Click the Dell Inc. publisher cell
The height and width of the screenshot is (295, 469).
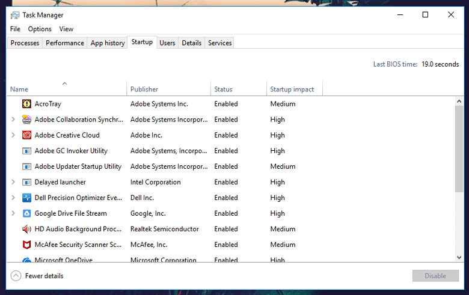pos(142,198)
